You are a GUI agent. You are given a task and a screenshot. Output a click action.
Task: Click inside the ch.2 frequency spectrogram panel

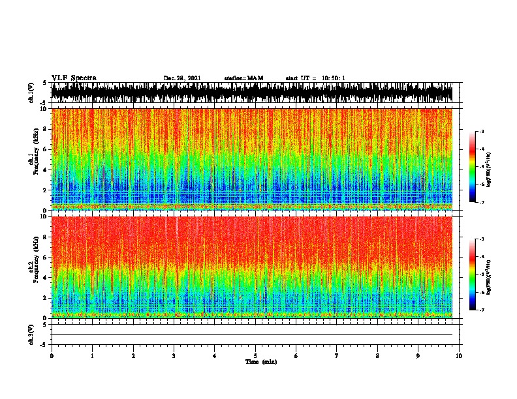[x=252, y=267]
